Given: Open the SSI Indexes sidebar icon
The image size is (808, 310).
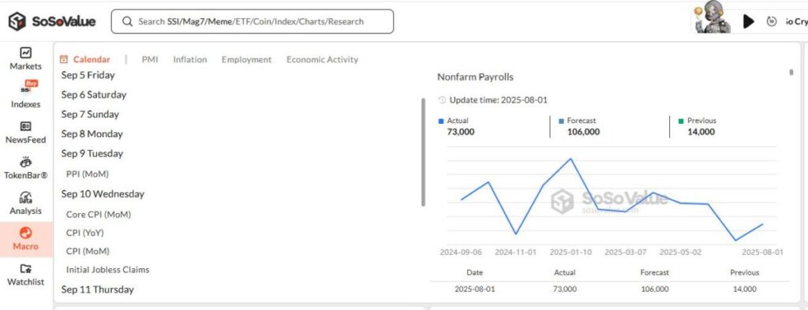Looking at the screenshot, I should tap(26, 88).
